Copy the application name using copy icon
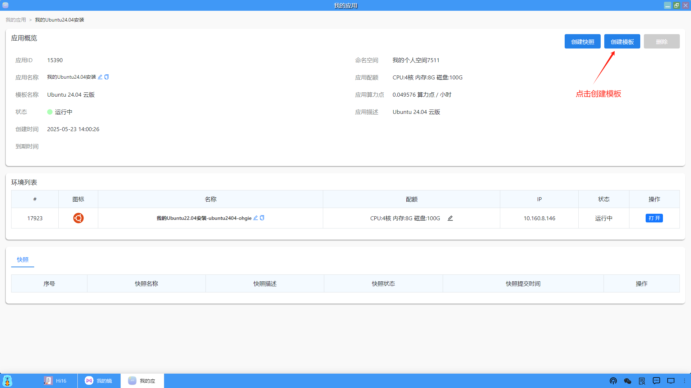The width and height of the screenshot is (691, 388). click(x=106, y=77)
